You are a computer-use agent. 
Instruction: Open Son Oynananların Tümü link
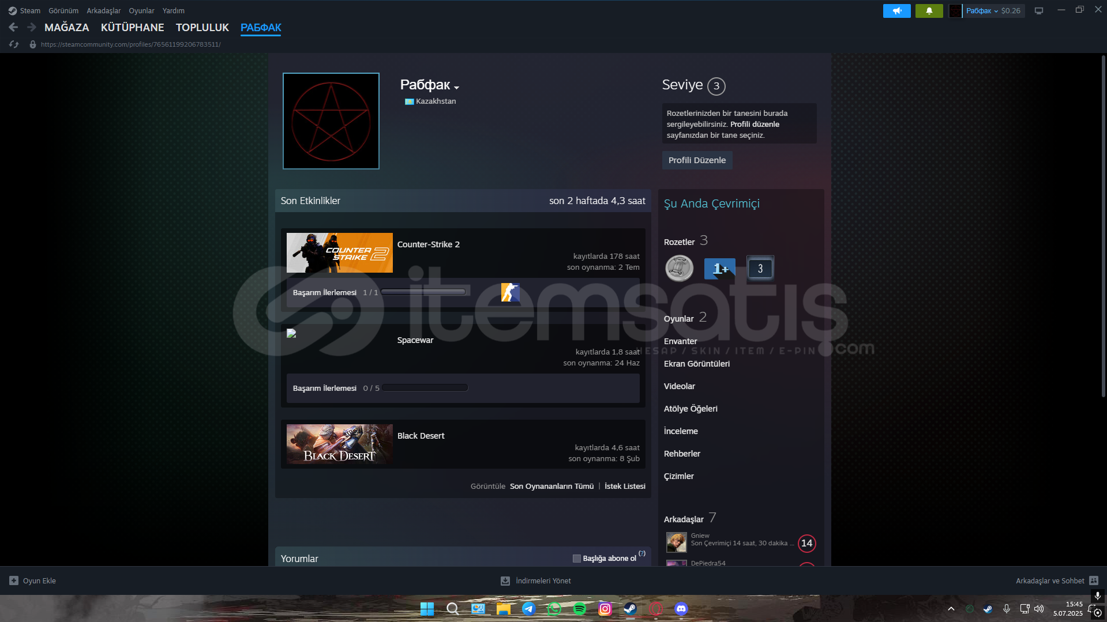click(551, 486)
